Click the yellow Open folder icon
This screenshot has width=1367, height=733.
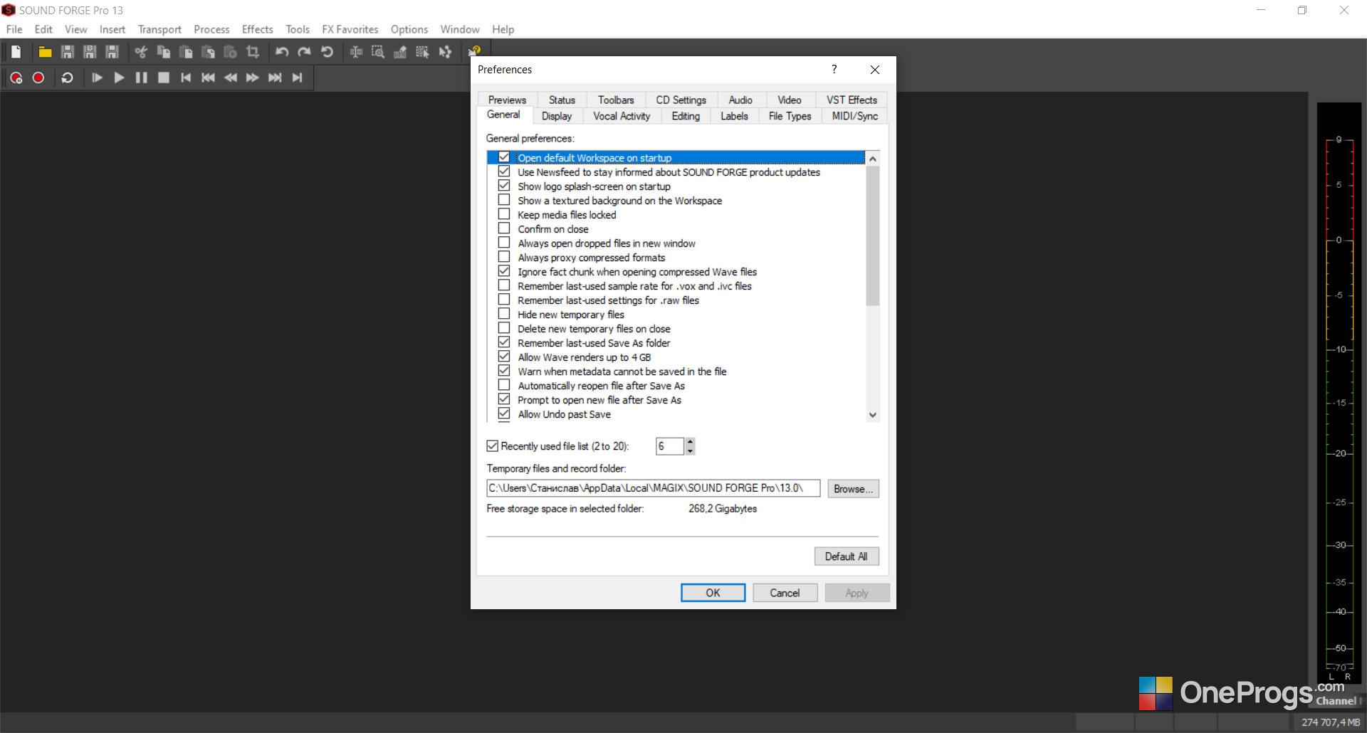click(x=45, y=52)
